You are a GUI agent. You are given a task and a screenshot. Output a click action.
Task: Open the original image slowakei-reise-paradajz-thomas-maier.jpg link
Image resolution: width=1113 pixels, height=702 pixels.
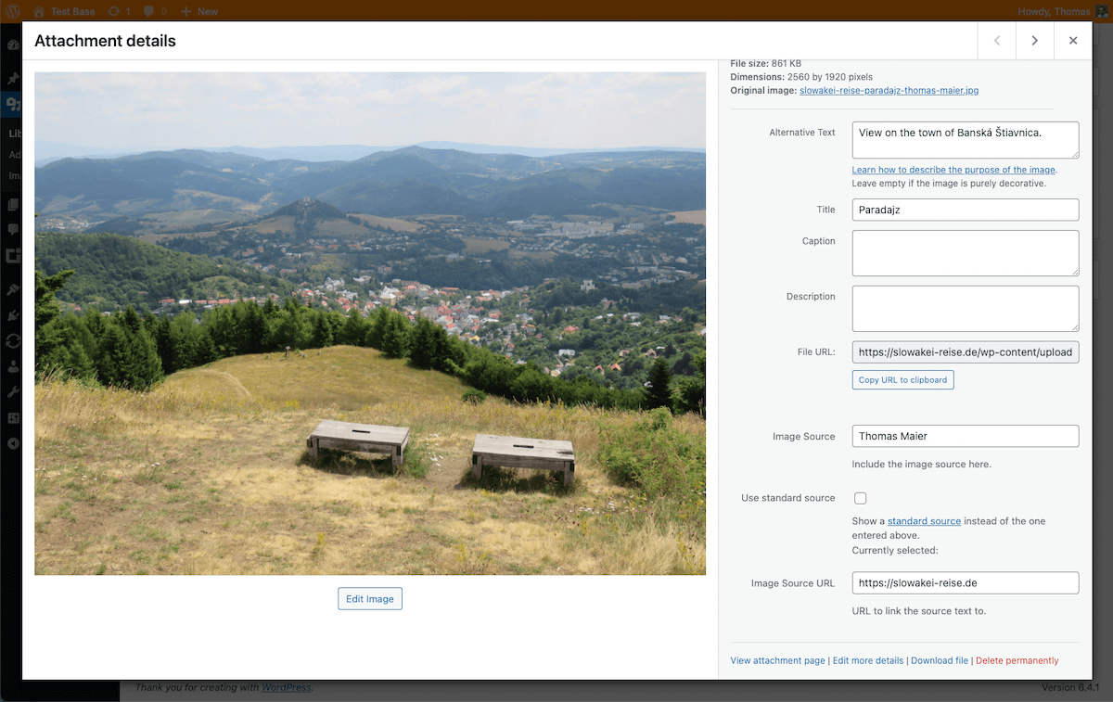pyautogui.click(x=889, y=91)
